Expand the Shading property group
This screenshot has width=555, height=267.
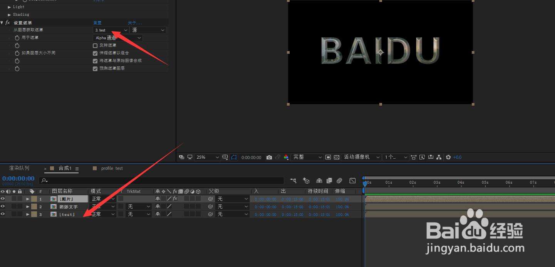tap(9, 15)
